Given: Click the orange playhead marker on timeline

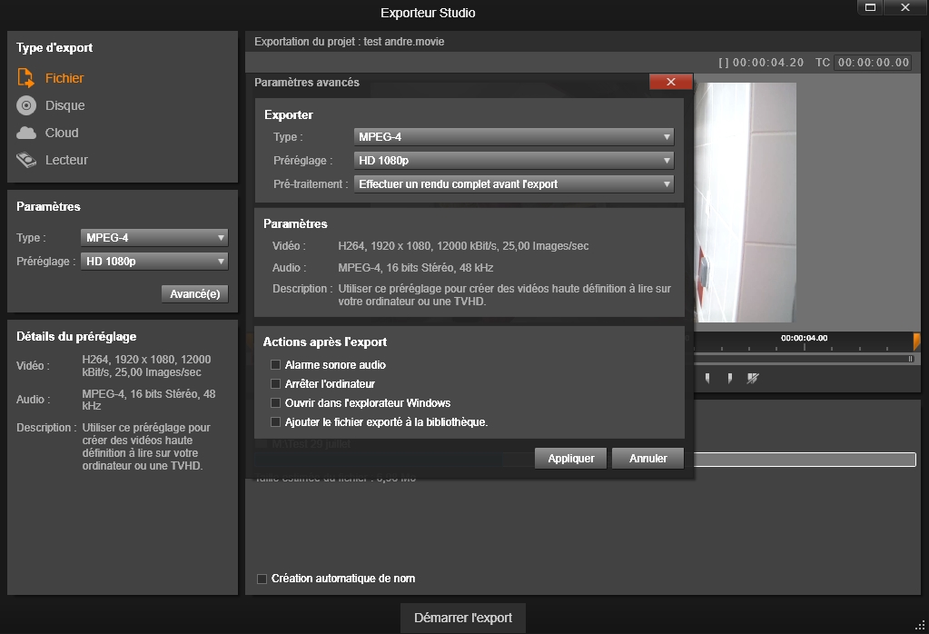Looking at the screenshot, I should click(x=916, y=342).
